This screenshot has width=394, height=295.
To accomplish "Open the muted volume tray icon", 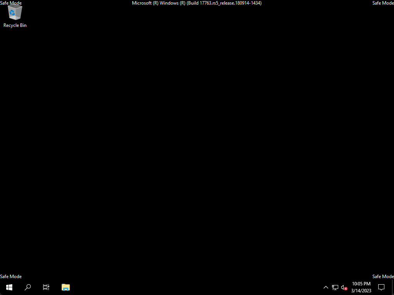I will tap(344, 287).
